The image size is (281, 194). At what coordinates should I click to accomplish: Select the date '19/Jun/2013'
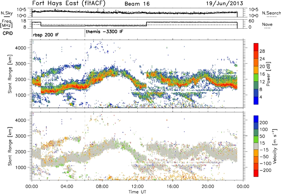tap(224, 4)
